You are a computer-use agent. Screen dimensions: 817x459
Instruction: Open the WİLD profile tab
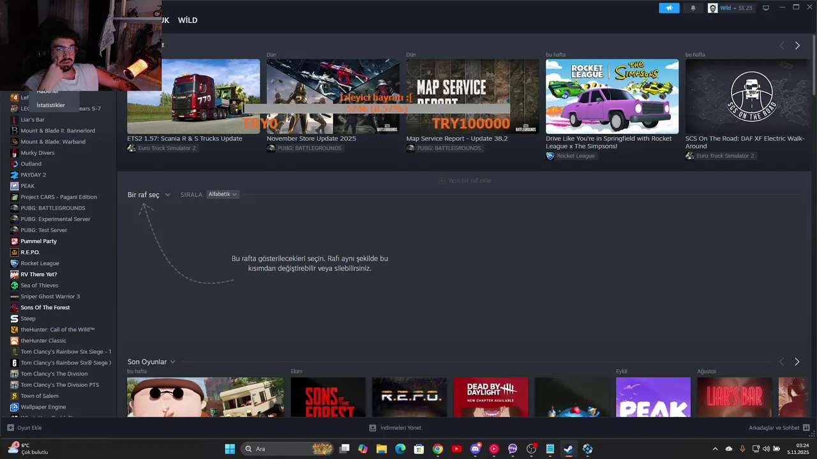pyautogui.click(x=188, y=20)
